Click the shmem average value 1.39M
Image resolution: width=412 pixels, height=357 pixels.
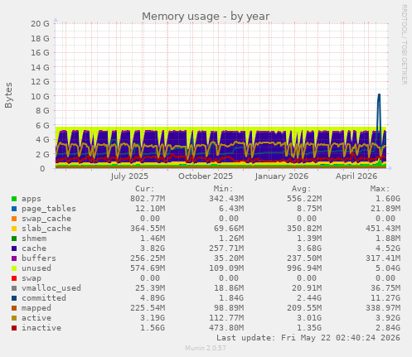309,239
